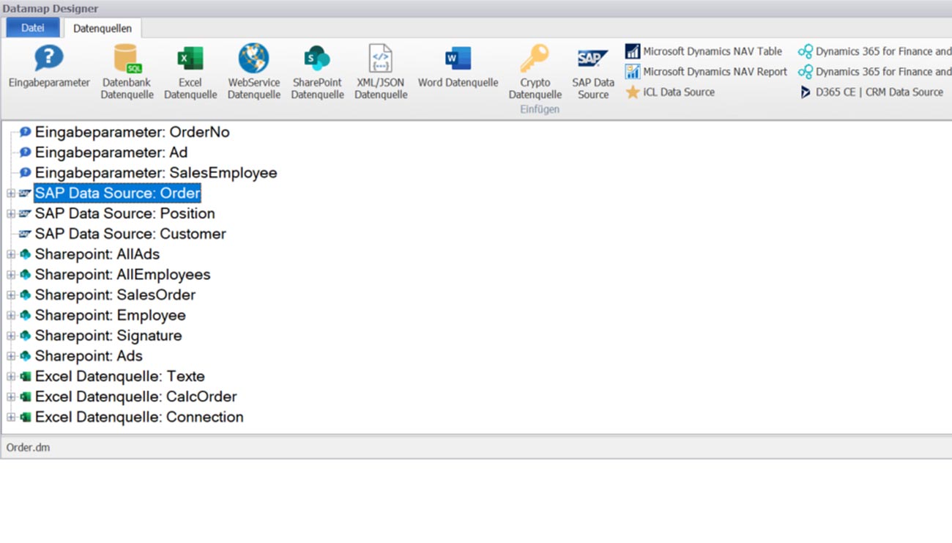Select 'Sharepoint: SalesOrder' row
The image size is (952, 543).
(115, 295)
